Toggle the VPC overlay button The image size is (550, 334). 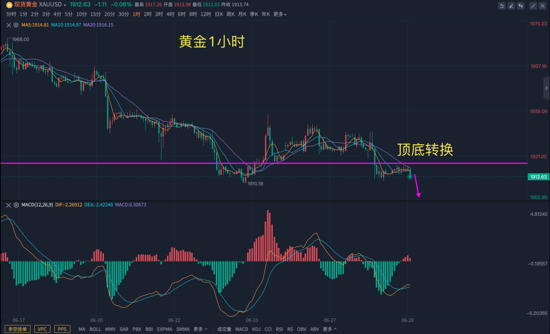pos(42,329)
